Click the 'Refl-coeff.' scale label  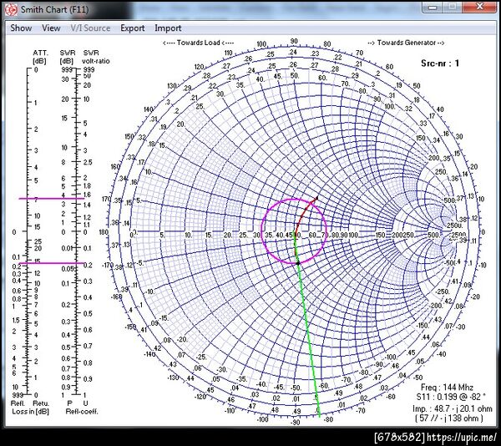tap(82, 412)
